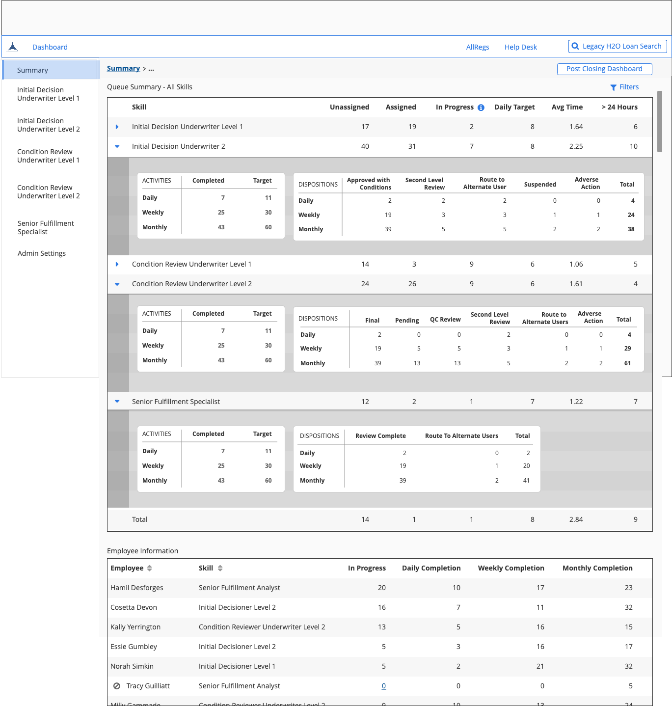Click the app logo icon beside Dashboard
The width and height of the screenshot is (672, 706).
tap(13, 47)
